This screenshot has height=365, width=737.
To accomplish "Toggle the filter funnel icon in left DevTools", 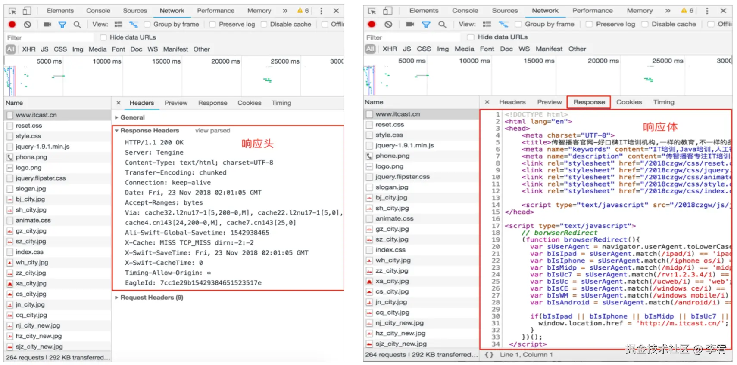I will (62, 25).
